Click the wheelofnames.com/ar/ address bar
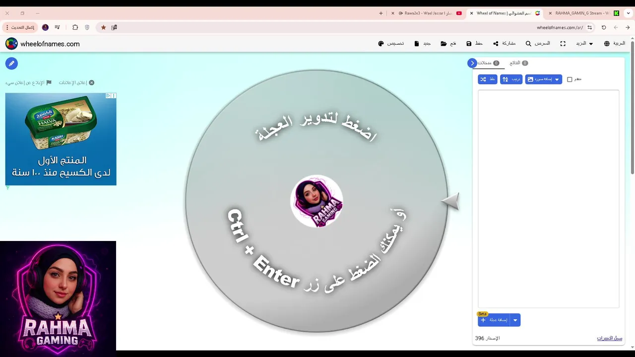635x357 pixels. (560, 28)
